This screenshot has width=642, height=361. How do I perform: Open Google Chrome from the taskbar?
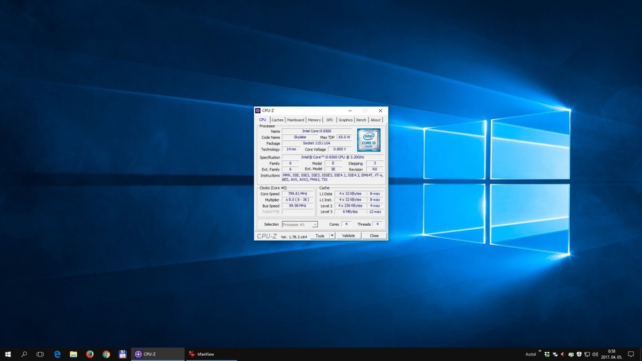coord(106,354)
